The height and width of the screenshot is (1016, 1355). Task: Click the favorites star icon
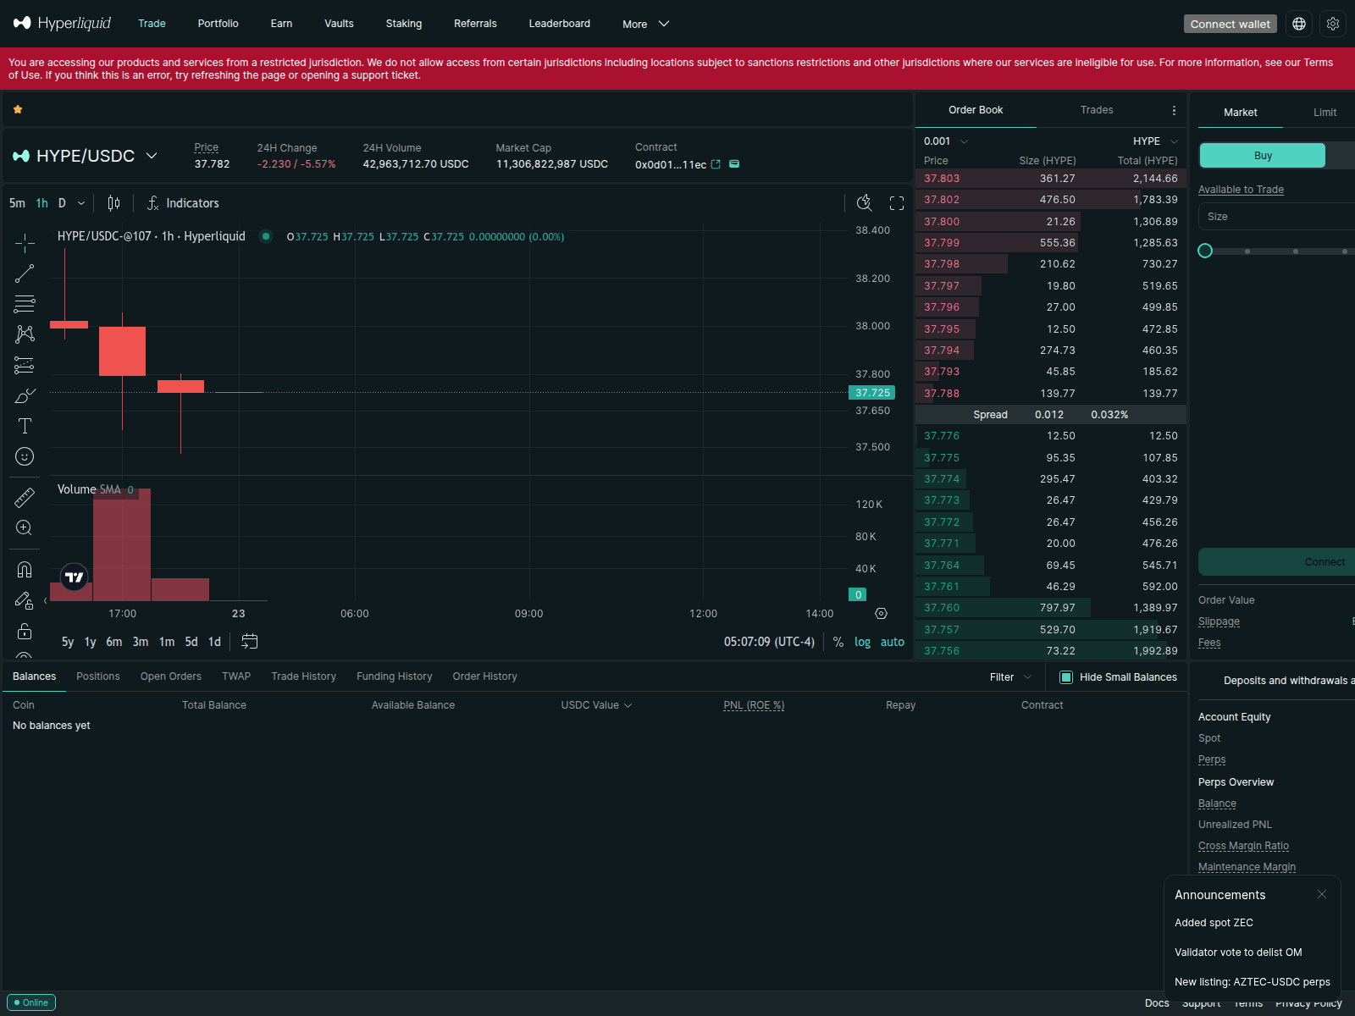(18, 109)
